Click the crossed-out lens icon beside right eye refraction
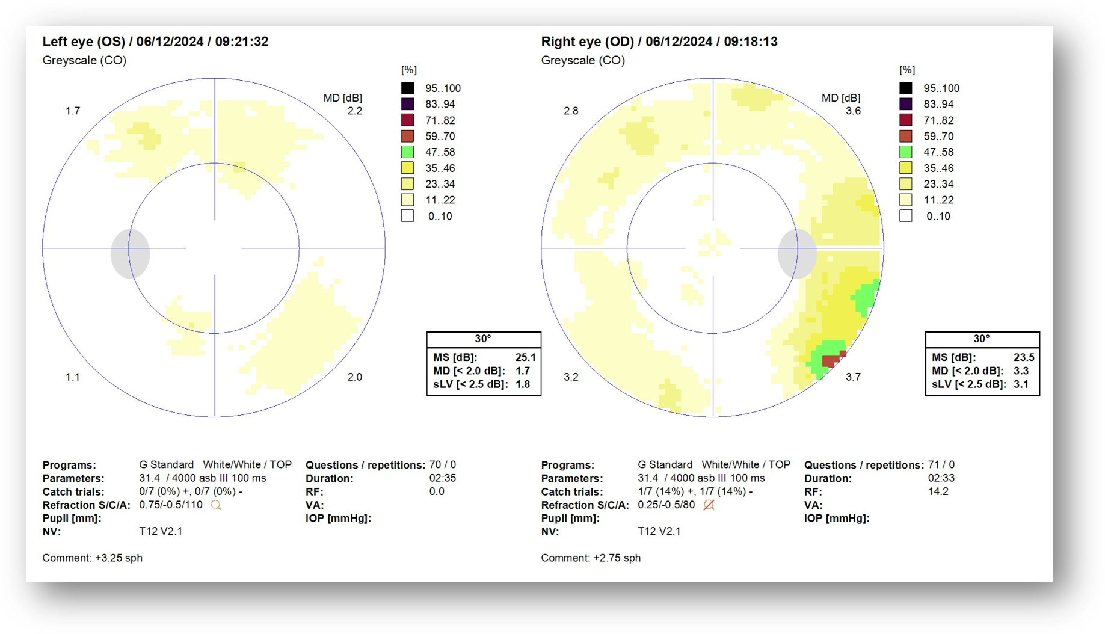1105x634 pixels. pyautogui.click(x=709, y=505)
